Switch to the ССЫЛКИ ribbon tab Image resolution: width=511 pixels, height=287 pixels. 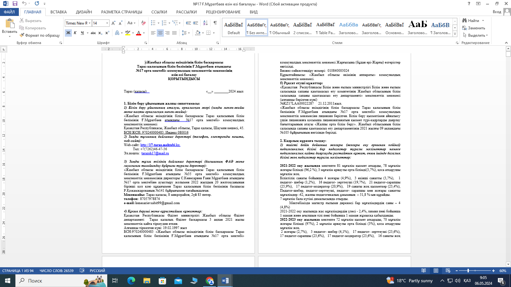tap(159, 12)
